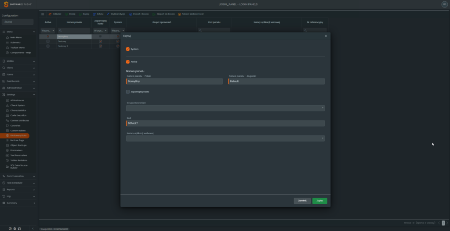450x231 pixels.
Task: Open Feature flags in Settings menu
Action: (x=18, y=140)
